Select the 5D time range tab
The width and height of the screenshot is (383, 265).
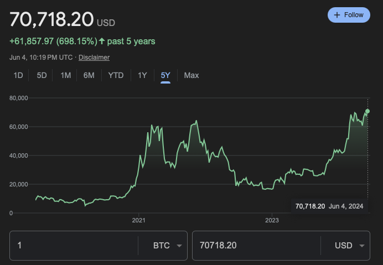[42, 75]
